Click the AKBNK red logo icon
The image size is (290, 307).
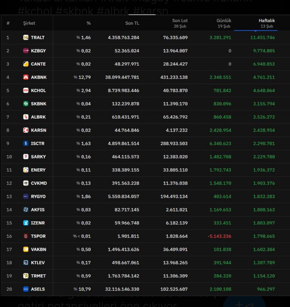click(x=26, y=77)
